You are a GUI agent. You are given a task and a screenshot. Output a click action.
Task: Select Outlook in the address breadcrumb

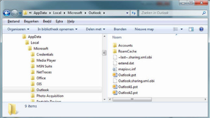coord(95,13)
